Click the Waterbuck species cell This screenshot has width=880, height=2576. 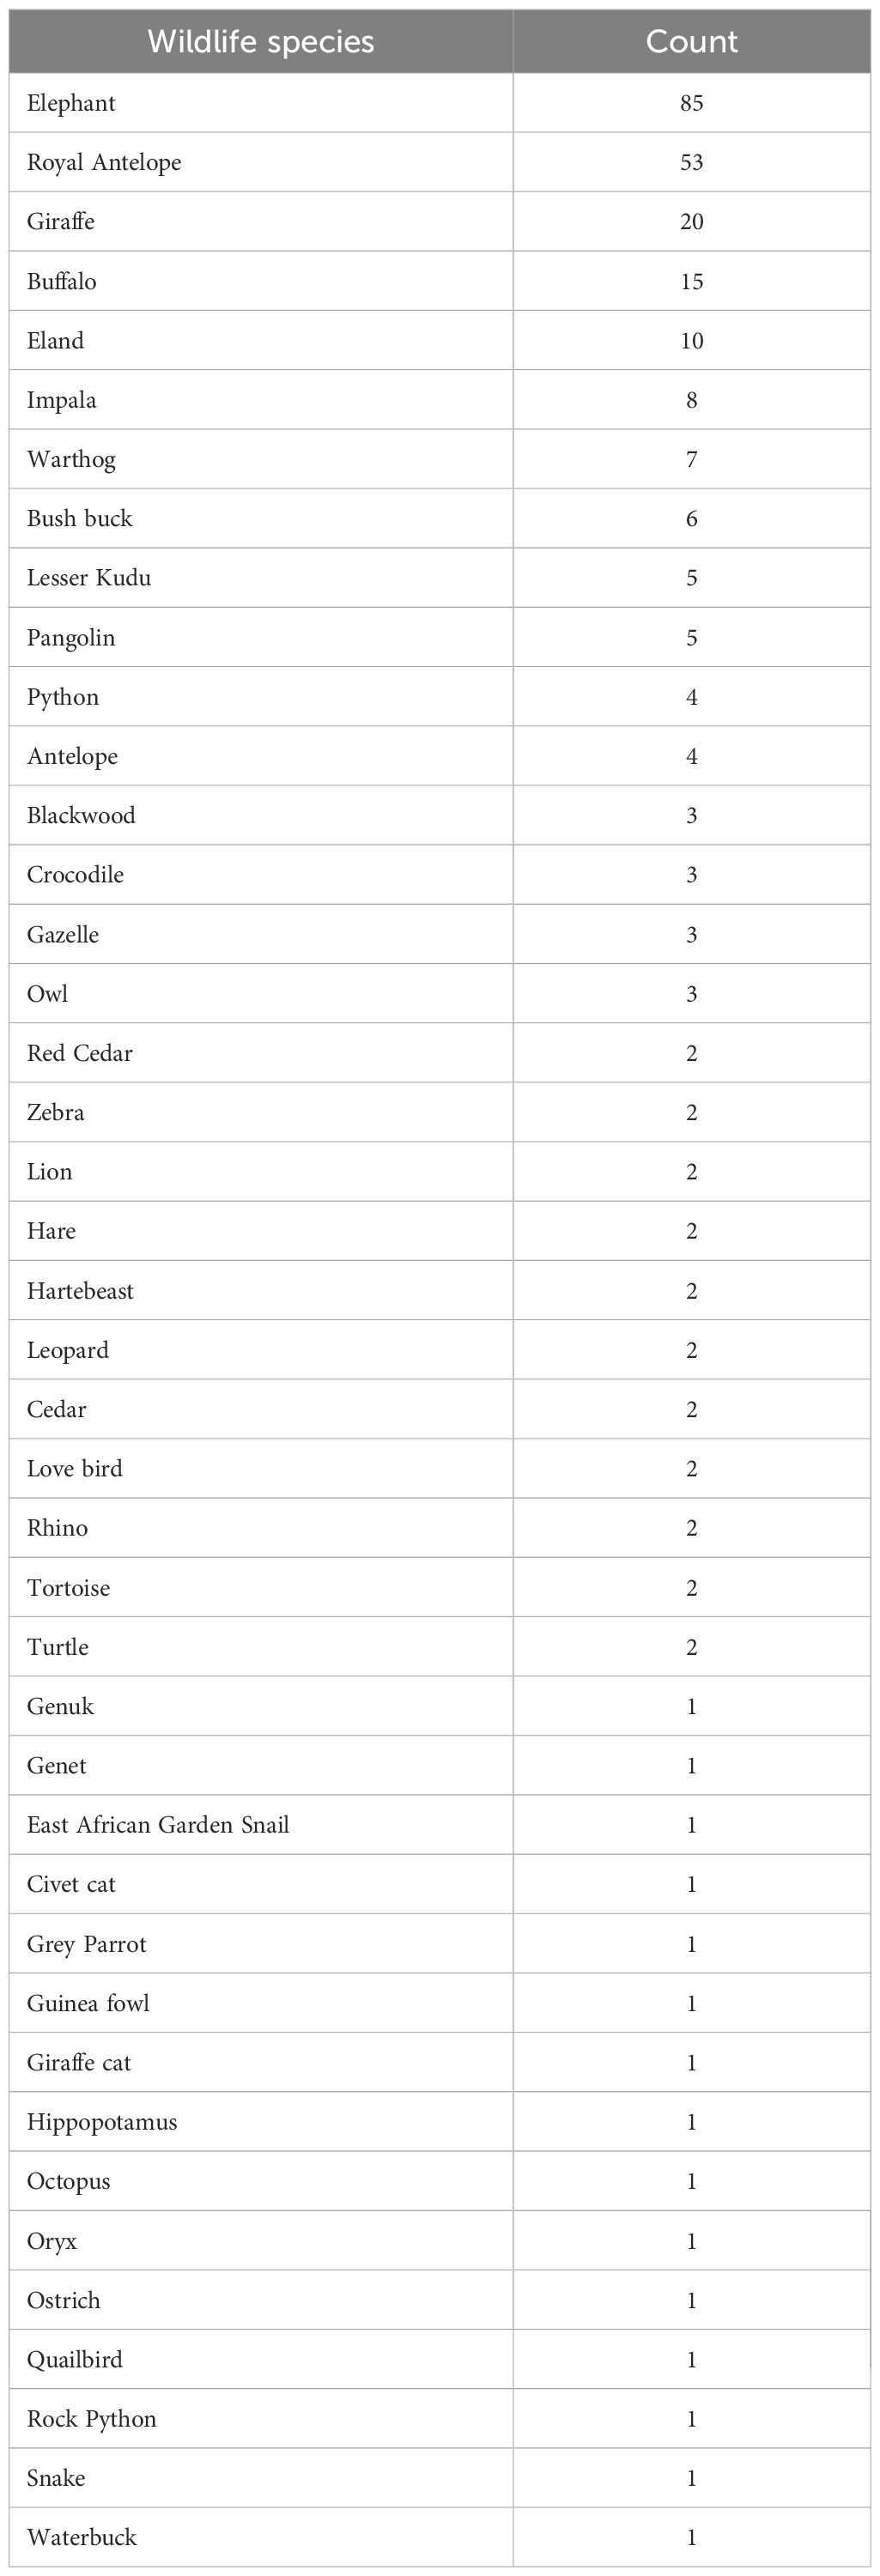[82, 2537]
